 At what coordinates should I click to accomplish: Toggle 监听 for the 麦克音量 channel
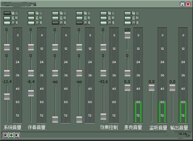click(x=128, y=18)
